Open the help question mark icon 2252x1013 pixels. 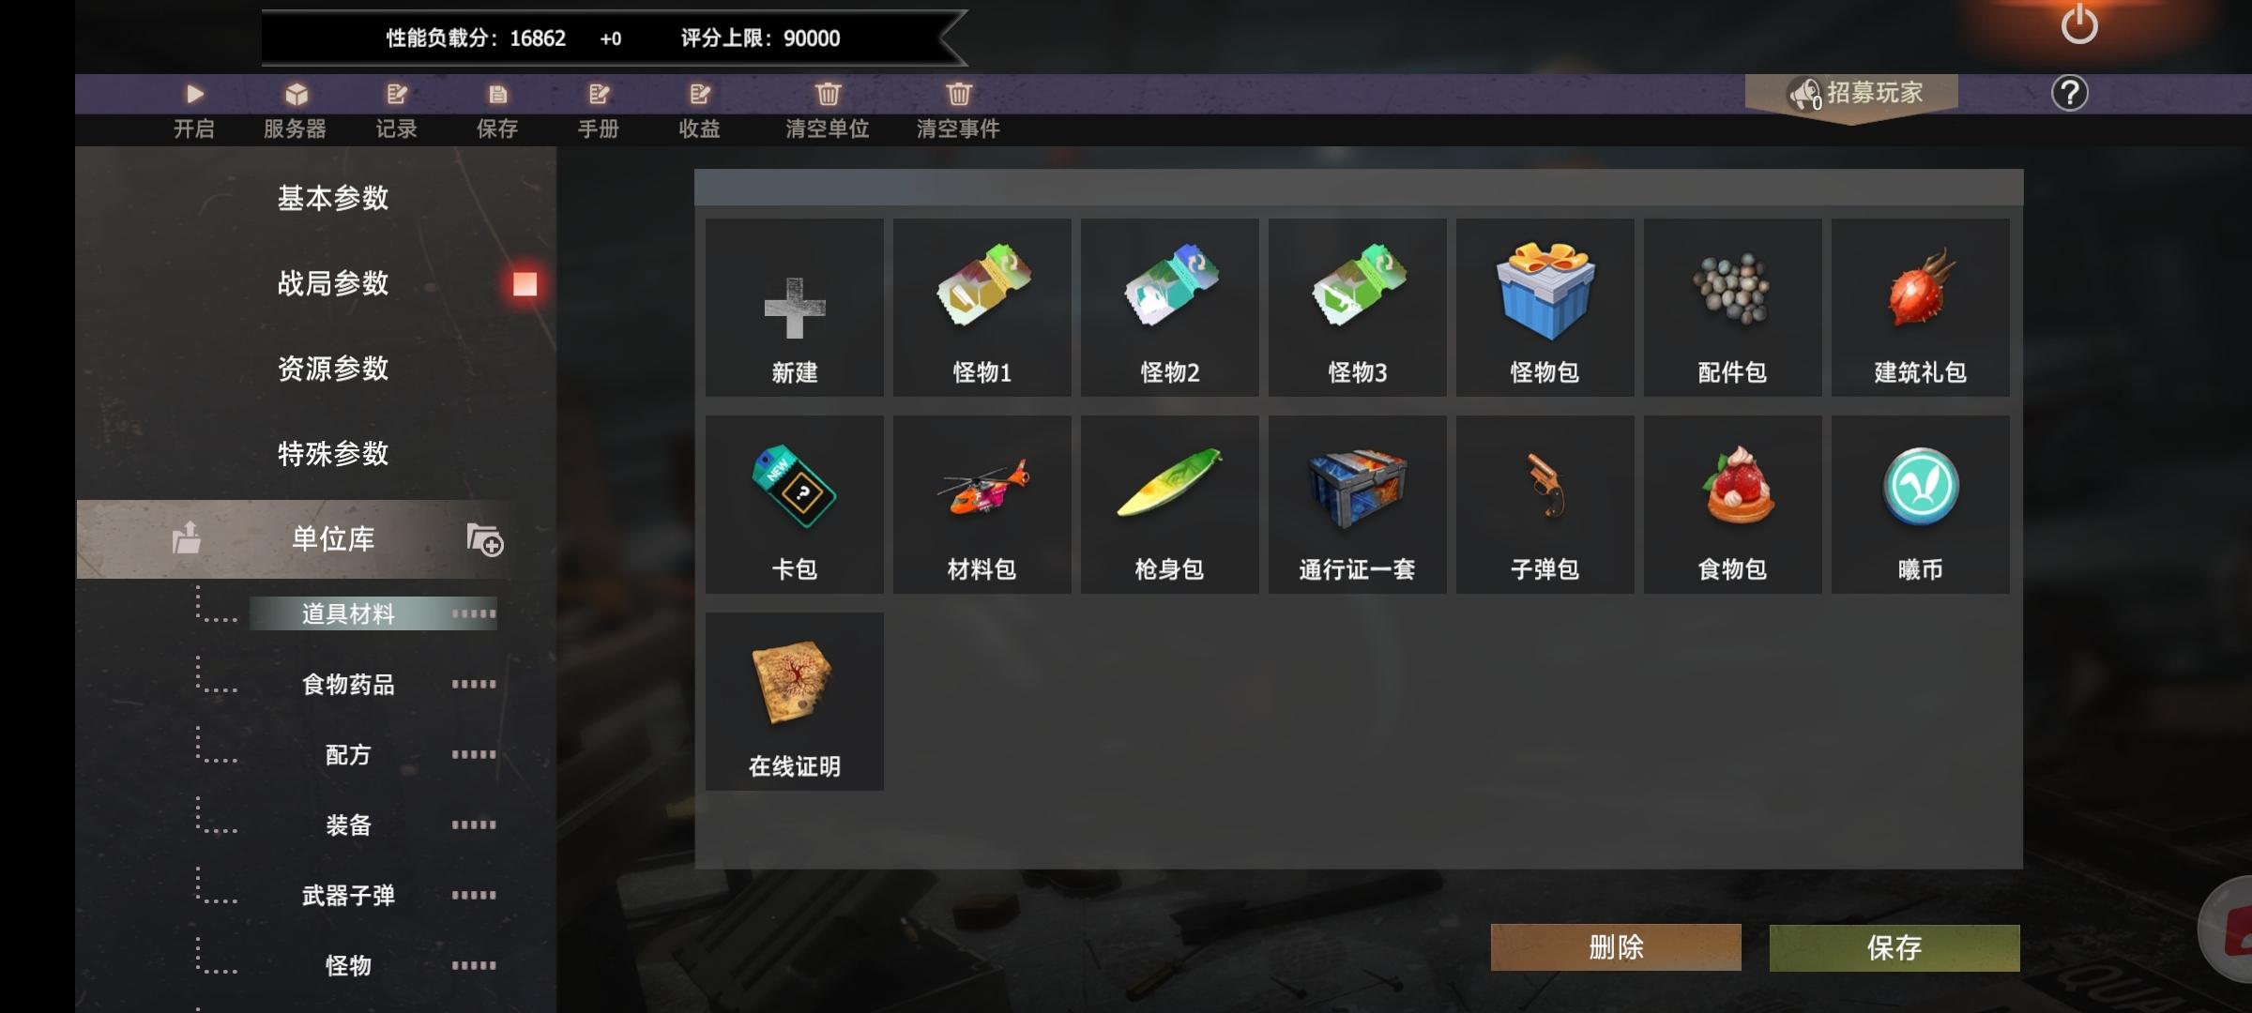pyautogui.click(x=2069, y=93)
